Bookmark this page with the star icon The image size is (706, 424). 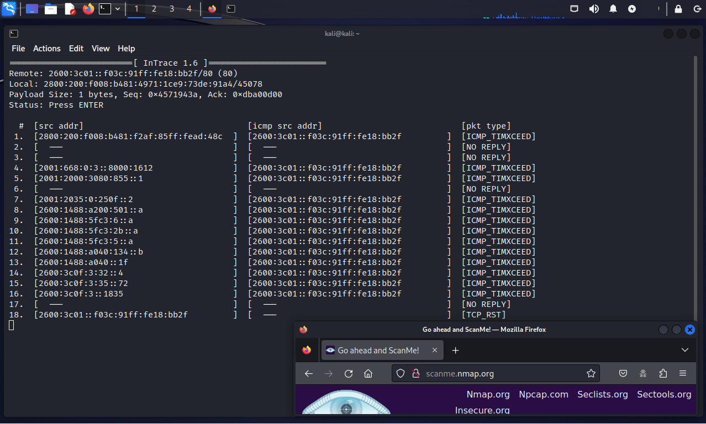(591, 374)
